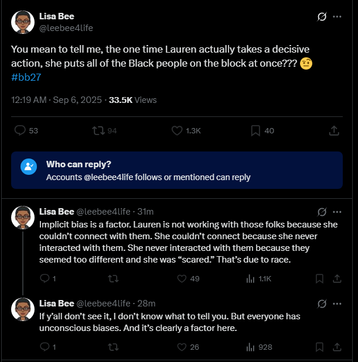Share the 'Implicit bias' reply
358x362 pixels.
pos(337,279)
